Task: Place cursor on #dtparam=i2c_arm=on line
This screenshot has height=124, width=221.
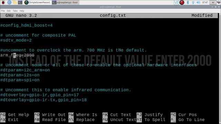Action: coord(25,70)
